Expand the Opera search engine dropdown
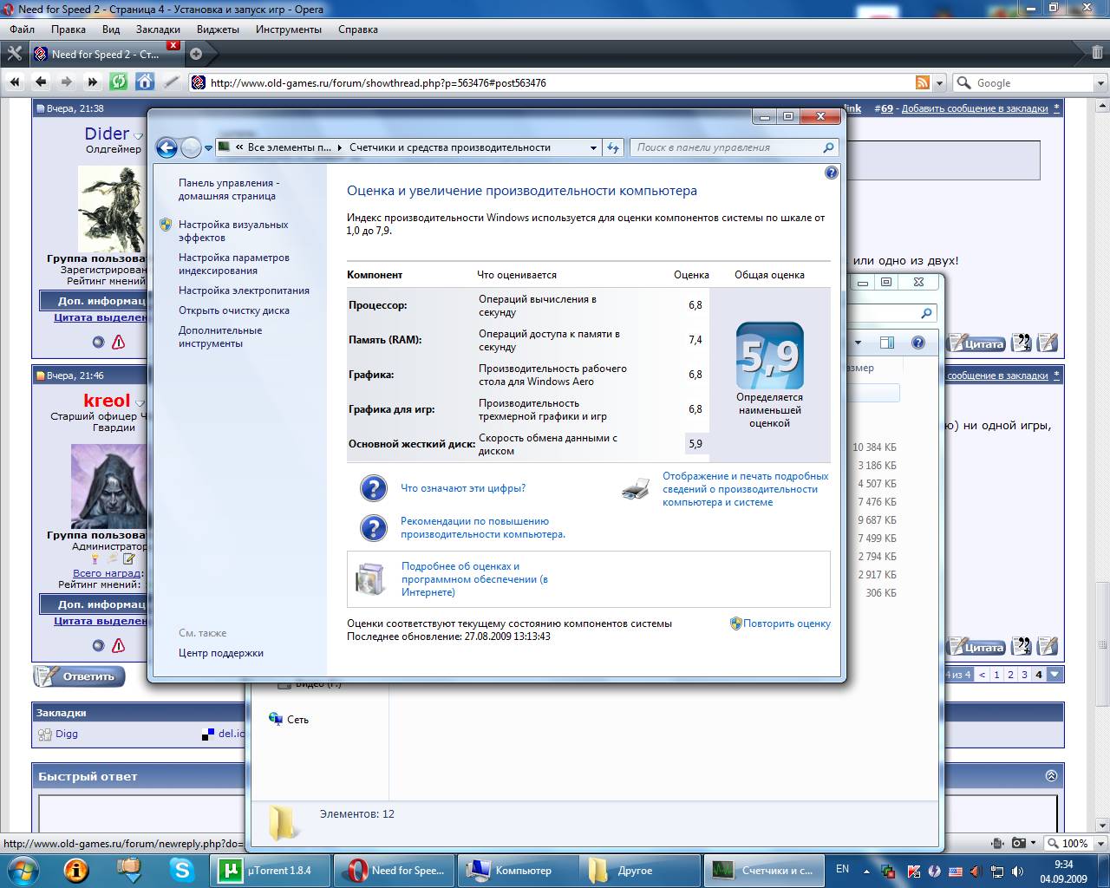Screen dimensions: 1110x888 [1101, 83]
